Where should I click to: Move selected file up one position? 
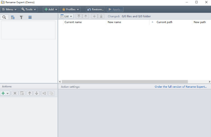(86, 16)
